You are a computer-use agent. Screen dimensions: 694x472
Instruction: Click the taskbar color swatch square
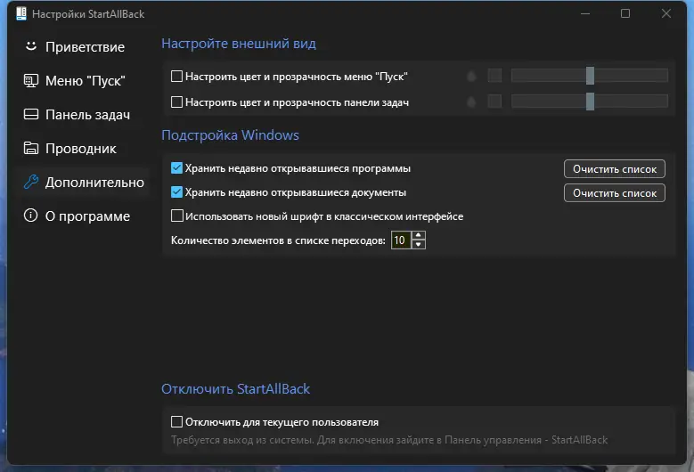coord(494,102)
